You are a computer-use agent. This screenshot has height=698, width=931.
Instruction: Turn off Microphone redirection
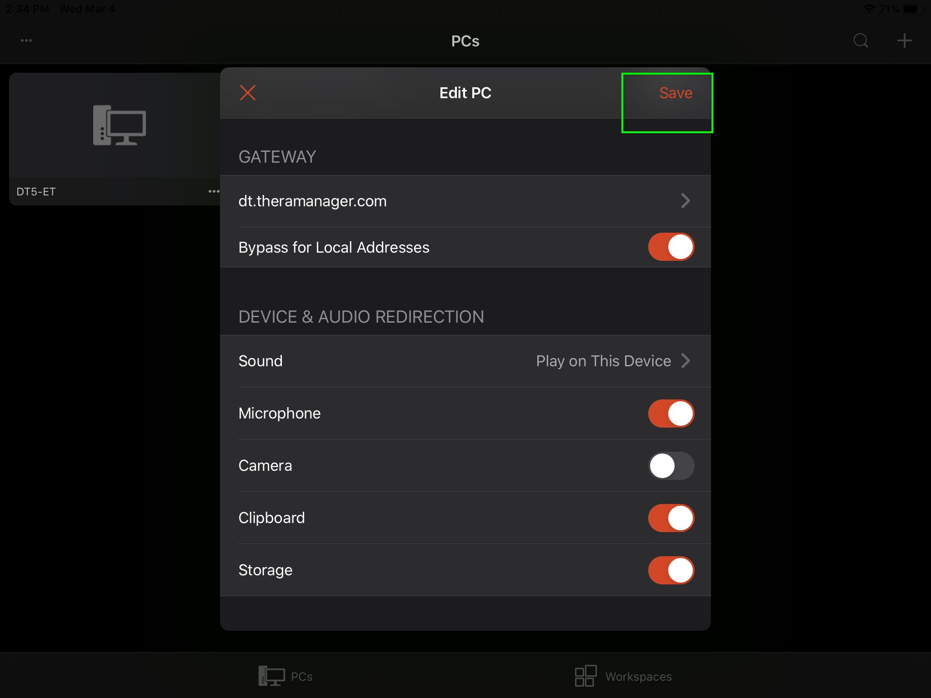coord(671,413)
